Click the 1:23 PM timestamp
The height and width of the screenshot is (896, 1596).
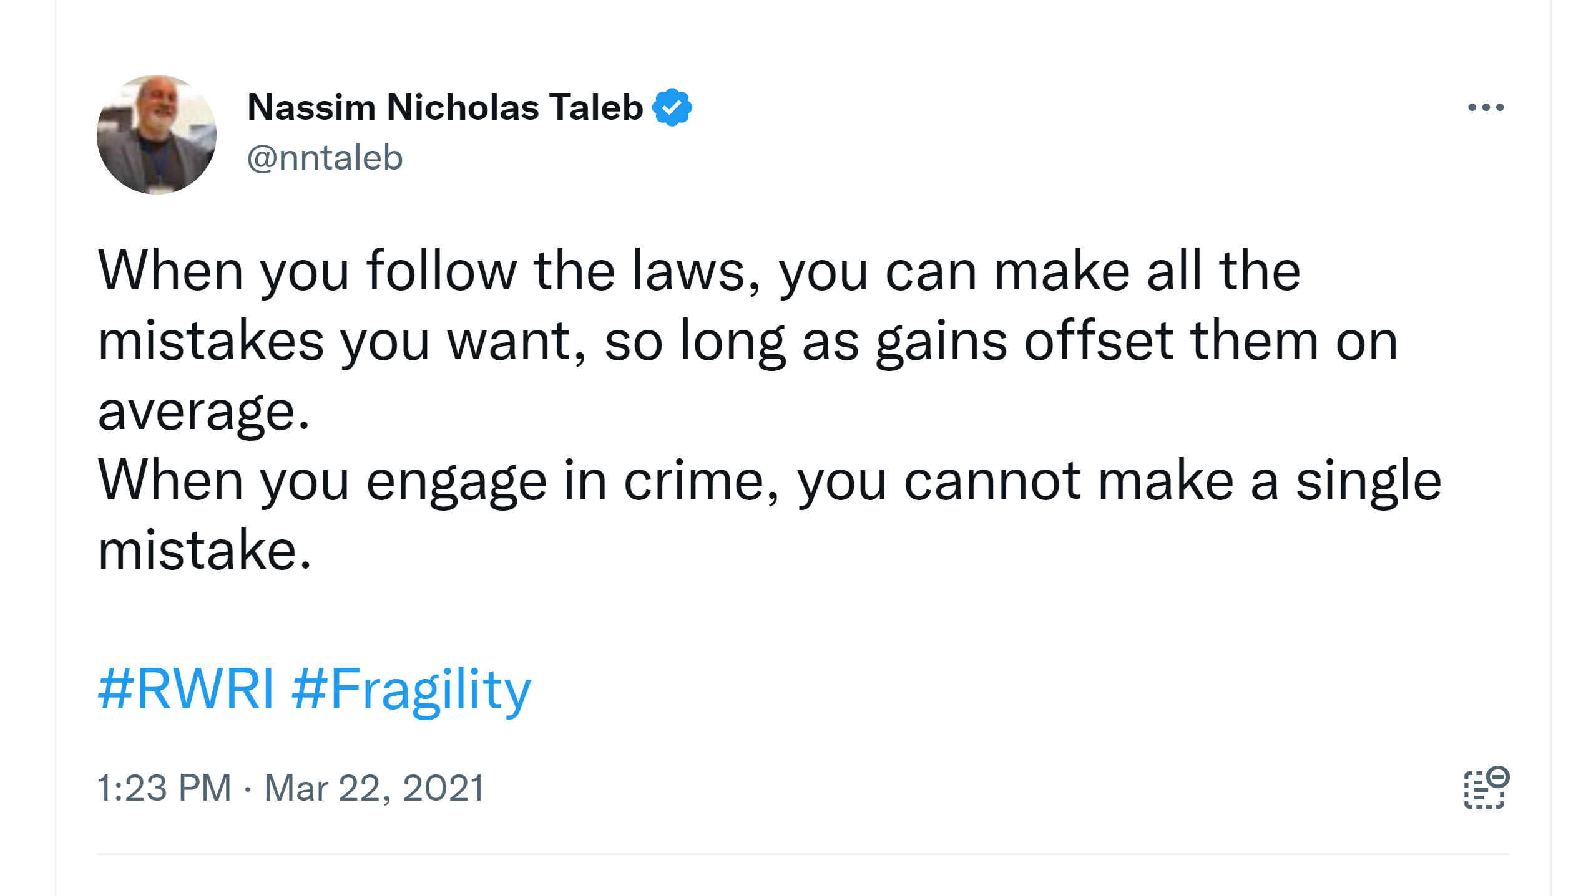tap(164, 788)
